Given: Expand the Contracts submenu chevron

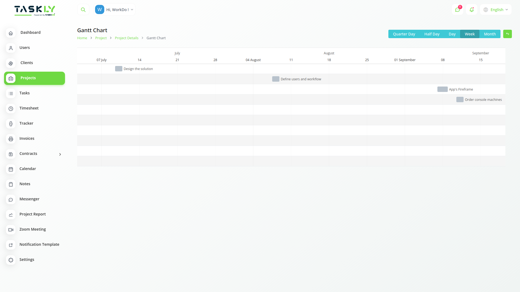Looking at the screenshot, I should point(60,154).
